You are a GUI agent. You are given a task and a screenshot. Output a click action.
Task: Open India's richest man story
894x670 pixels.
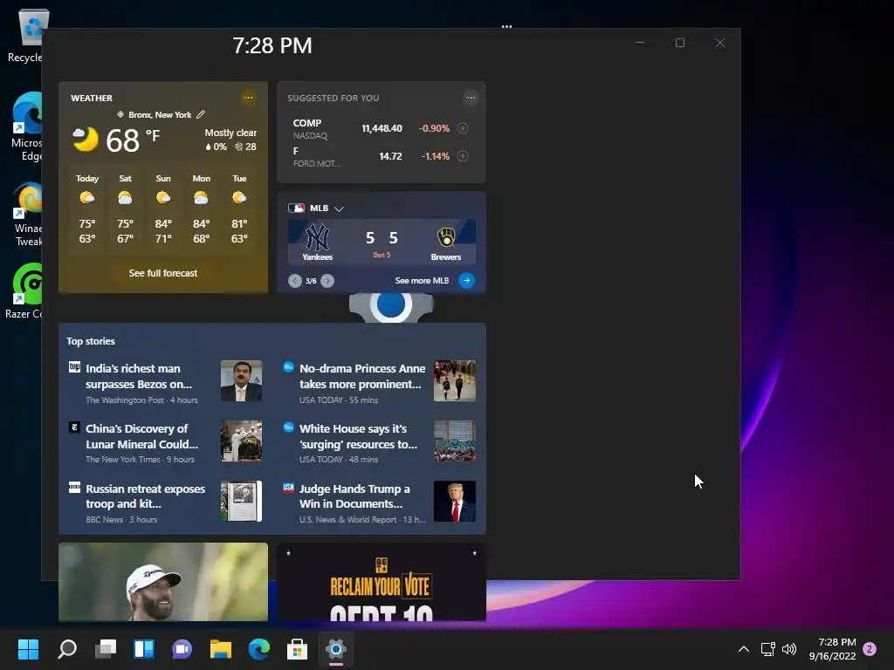pyautogui.click(x=139, y=377)
